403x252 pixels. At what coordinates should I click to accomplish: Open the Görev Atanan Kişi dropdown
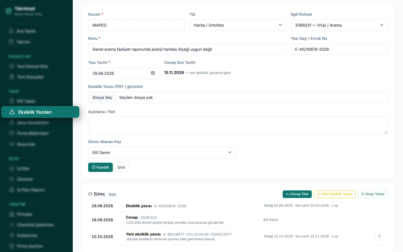click(162, 152)
